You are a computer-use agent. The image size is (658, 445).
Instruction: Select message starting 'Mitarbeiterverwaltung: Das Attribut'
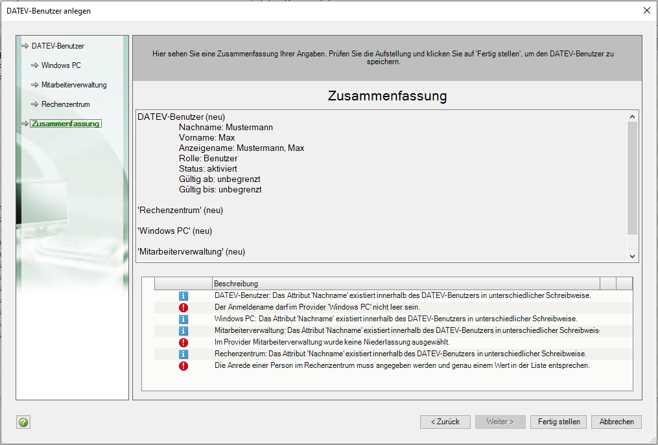[394, 331]
